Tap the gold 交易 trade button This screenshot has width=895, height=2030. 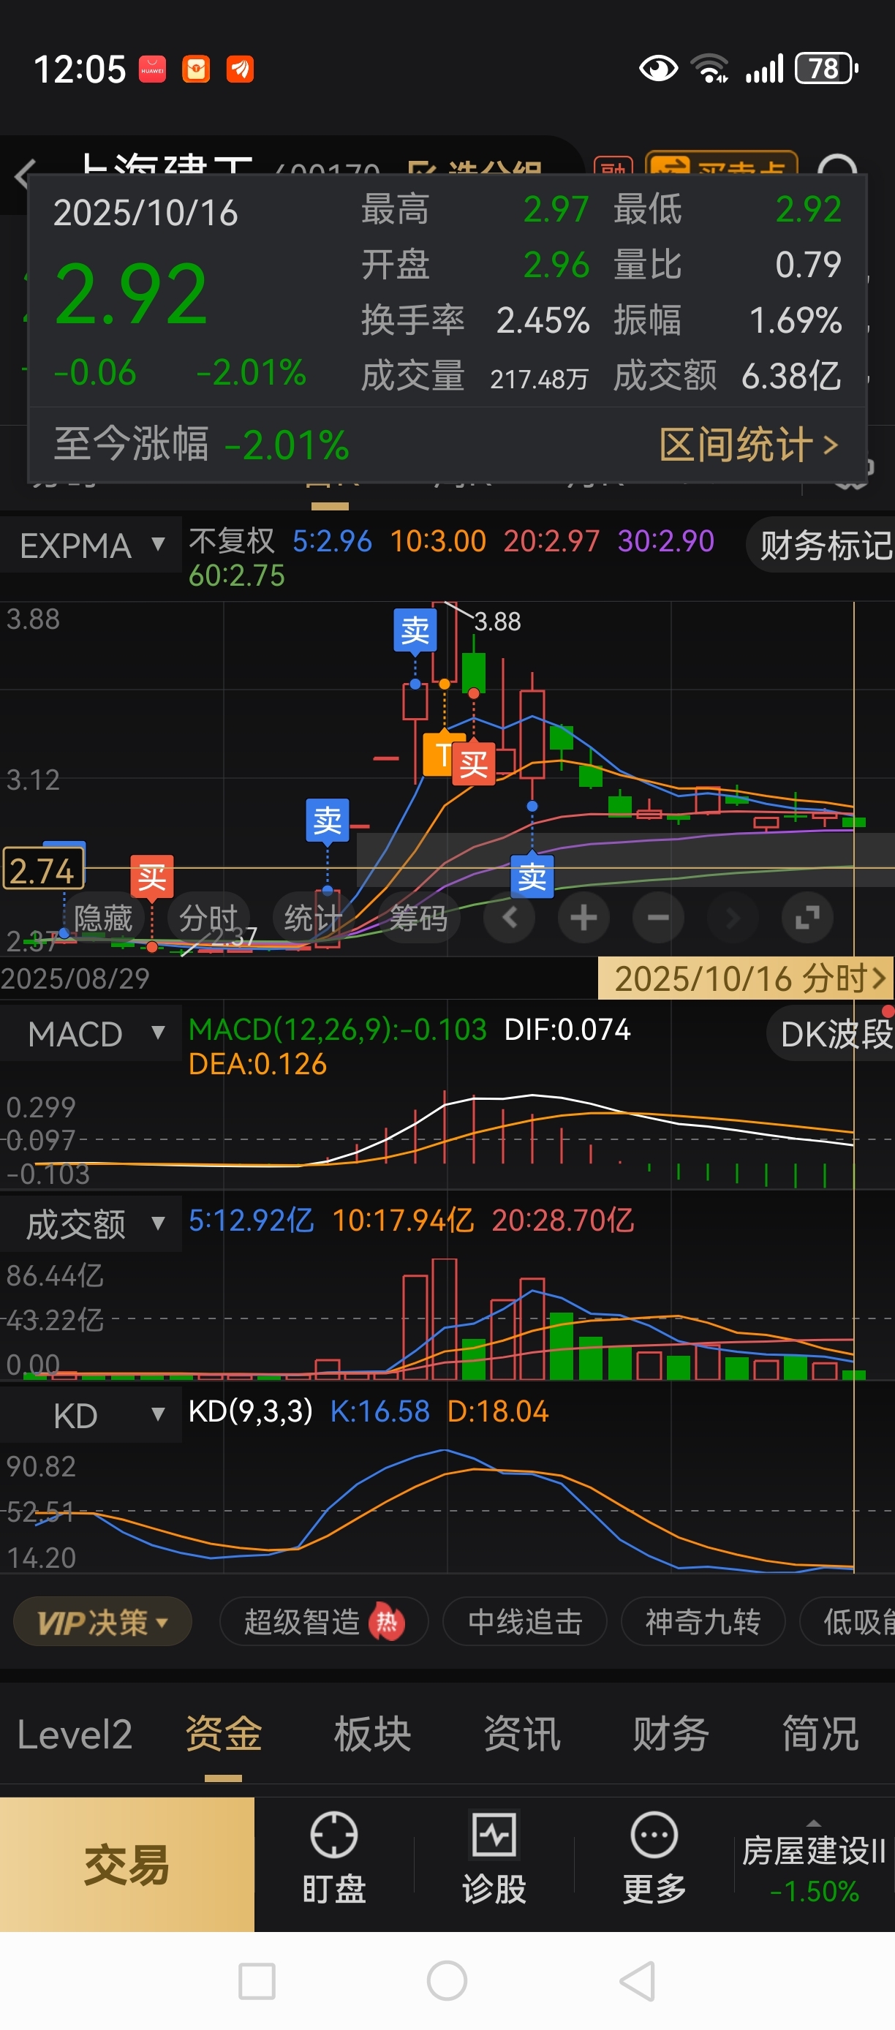pyautogui.click(x=126, y=1864)
